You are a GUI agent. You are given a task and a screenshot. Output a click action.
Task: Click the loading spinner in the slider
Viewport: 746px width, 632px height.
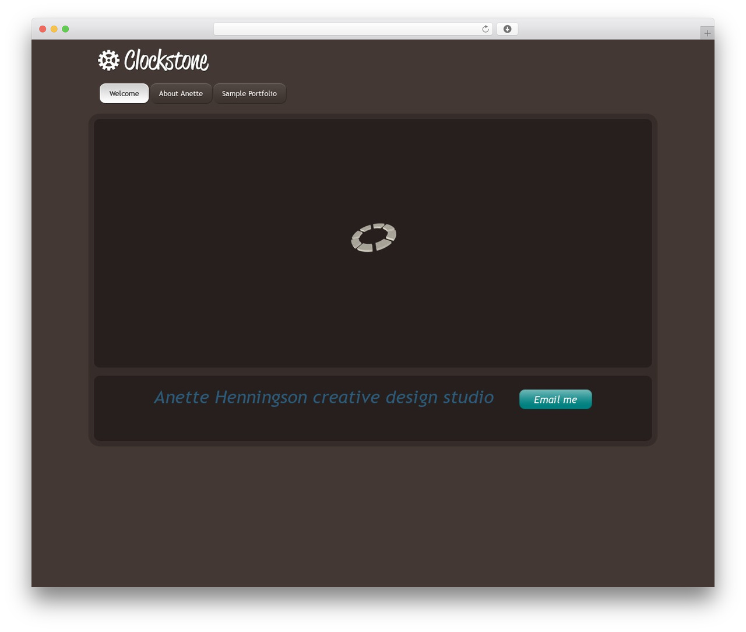click(x=374, y=237)
